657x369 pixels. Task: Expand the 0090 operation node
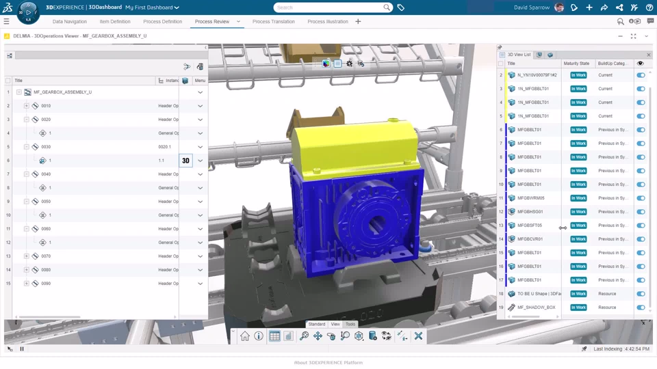tap(27, 284)
